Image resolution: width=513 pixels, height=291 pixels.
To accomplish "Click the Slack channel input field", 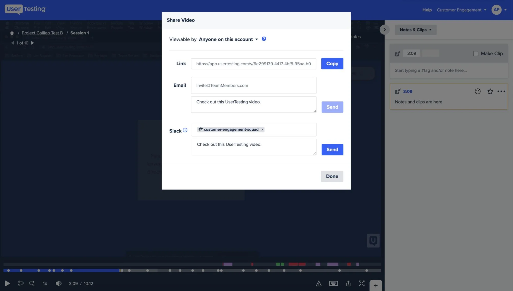I will 254,130.
